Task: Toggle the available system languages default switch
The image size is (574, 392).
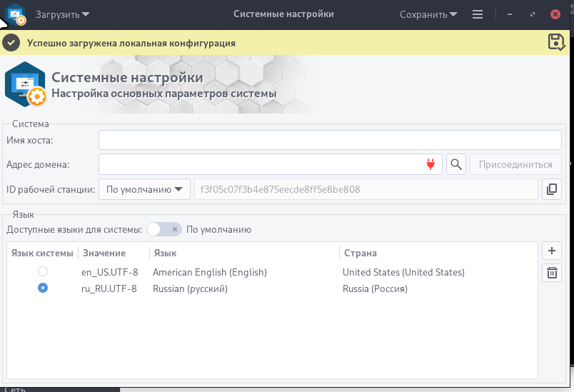Action: pos(164,230)
